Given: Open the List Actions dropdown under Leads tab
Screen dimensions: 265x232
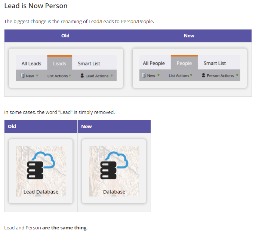Looking at the screenshot, I should pyautogui.click(x=59, y=76).
